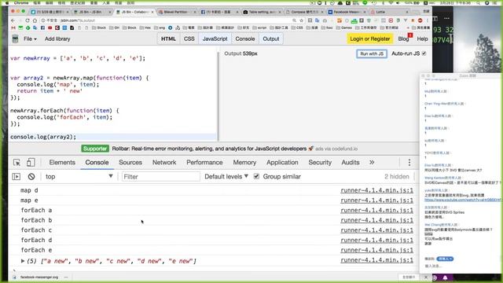The width and height of the screenshot is (503, 283).
Task: Open the top execution context dropdown
Action: point(79,176)
